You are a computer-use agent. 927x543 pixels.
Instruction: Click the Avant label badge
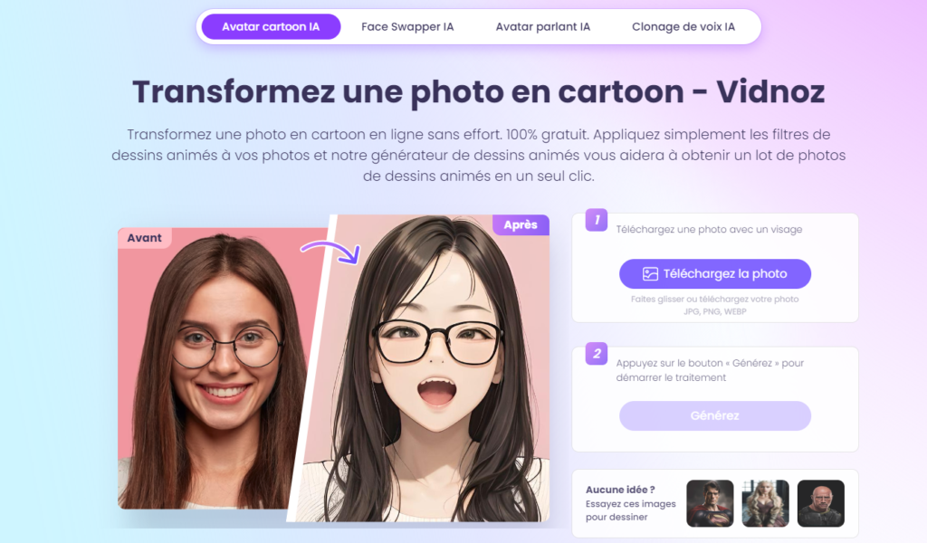pyautogui.click(x=144, y=237)
